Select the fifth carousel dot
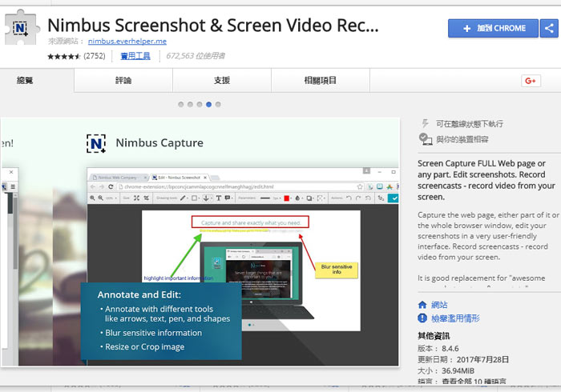The height and width of the screenshot is (392, 561). coord(218,104)
